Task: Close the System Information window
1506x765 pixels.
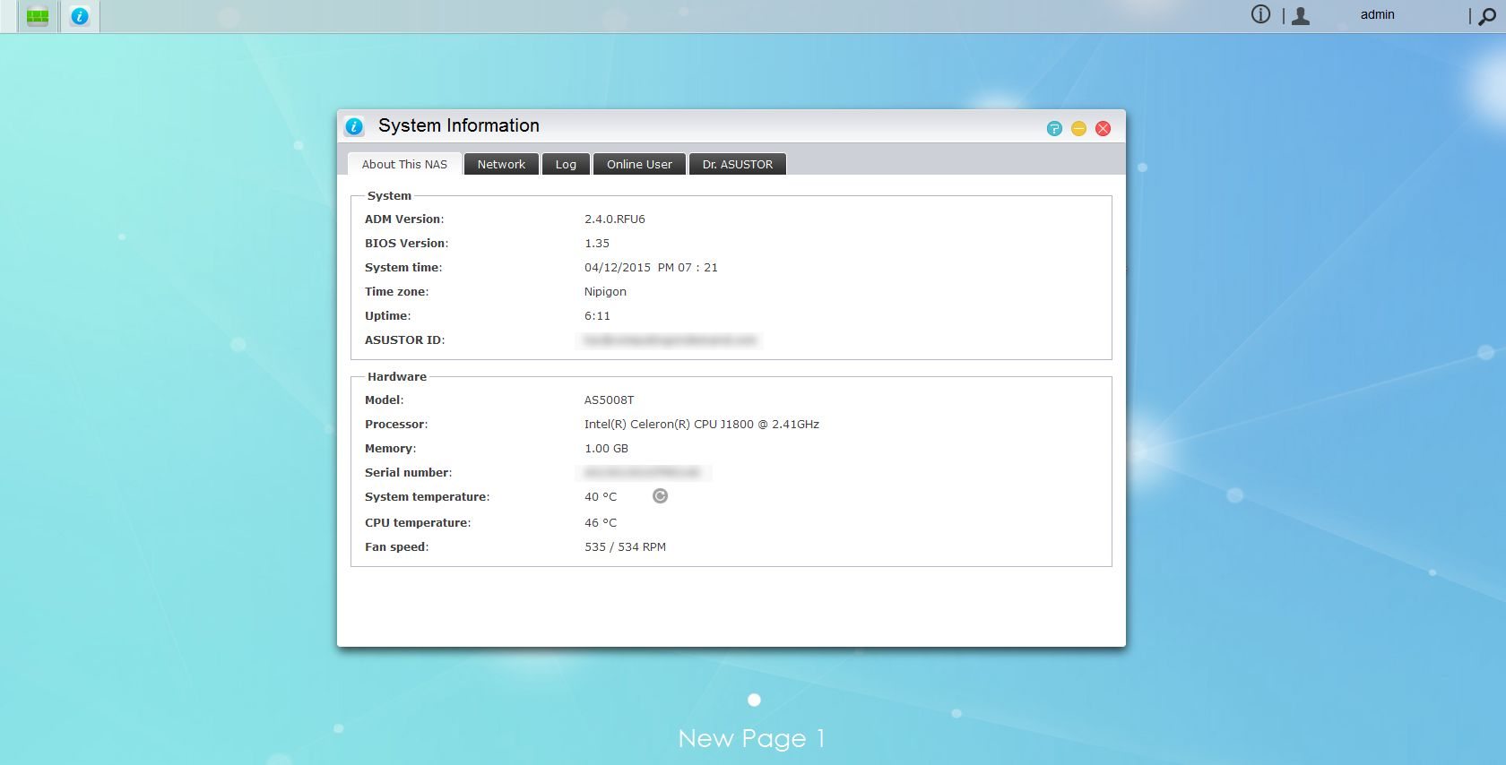Action: (x=1104, y=129)
